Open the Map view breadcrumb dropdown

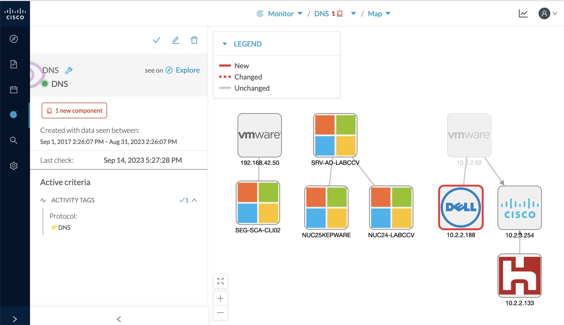point(388,14)
